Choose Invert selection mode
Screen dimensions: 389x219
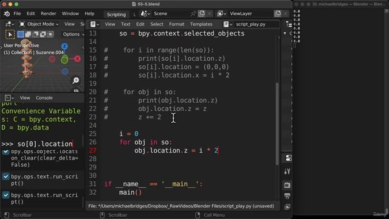click(x=43, y=34)
